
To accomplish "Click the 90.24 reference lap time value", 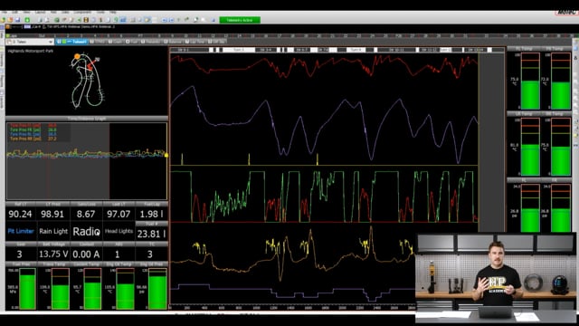I will (x=20, y=214).
